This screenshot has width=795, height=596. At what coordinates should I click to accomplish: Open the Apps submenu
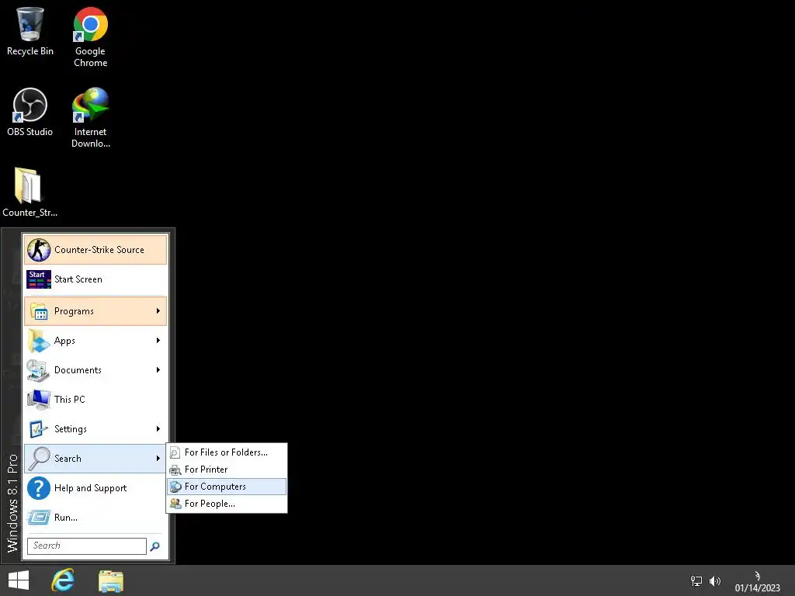click(x=95, y=341)
